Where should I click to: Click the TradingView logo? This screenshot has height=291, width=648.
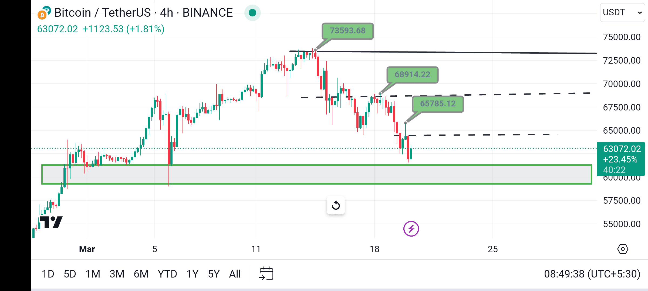pos(51,222)
